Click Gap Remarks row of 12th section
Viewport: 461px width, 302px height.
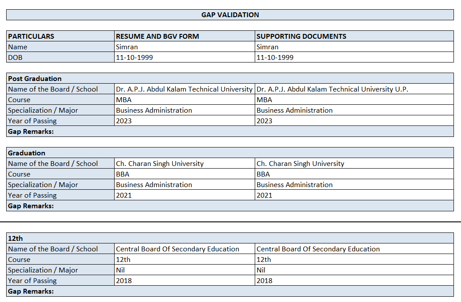[230, 291]
